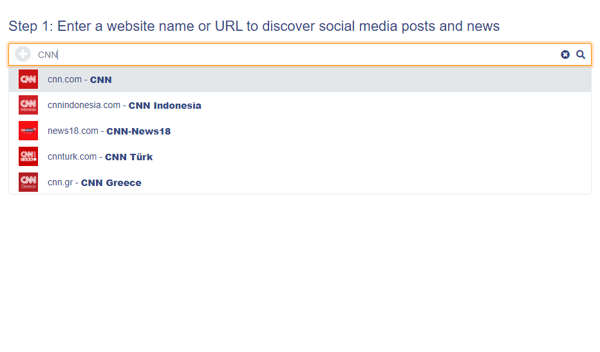The image size is (600, 352).
Task: Click the plus add icon in search box
Action: 23,54
